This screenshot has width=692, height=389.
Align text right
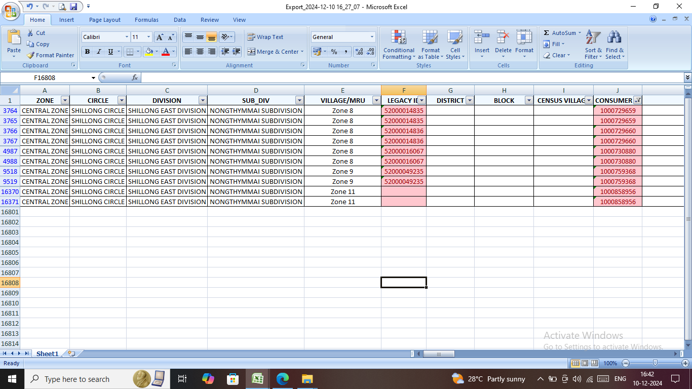(x=212, y=52)
